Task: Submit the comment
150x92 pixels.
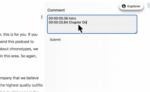Action: [55, 40]
